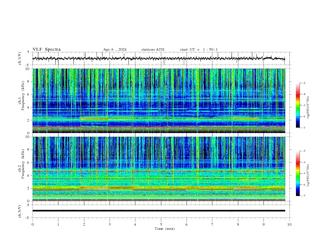Select the "start UT = 1 :50: 1" text
The height and width of the screenshot is (252, 326).
click(x=199, y=49)
